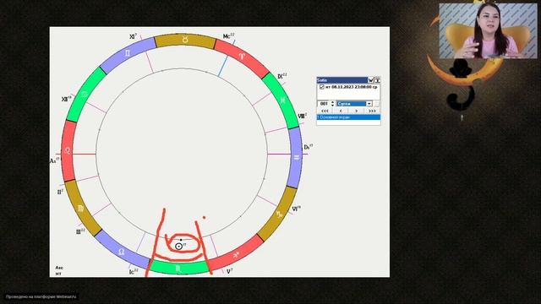Viewport: 541px width, 304px height.
Task: Click the II house cusp label
Action: pyautogui.click(x=60, y=192)
